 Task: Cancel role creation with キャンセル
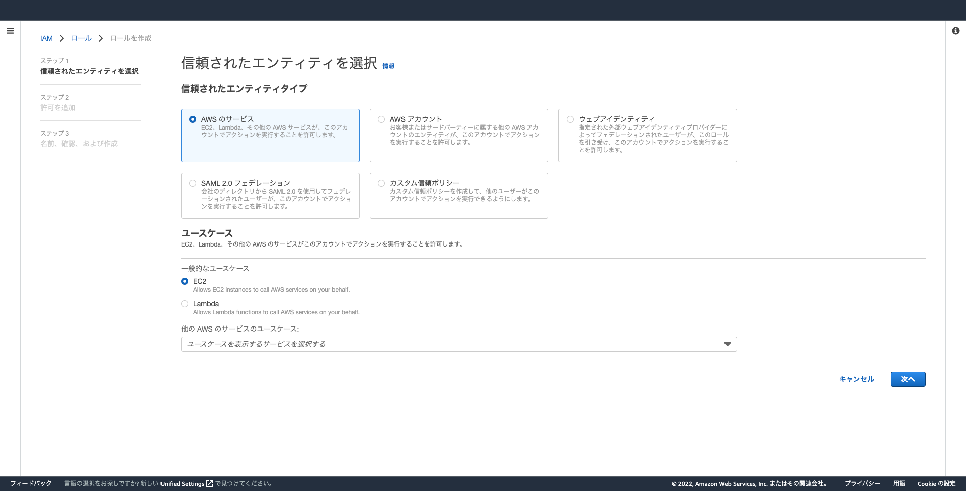tap(856, 379)
